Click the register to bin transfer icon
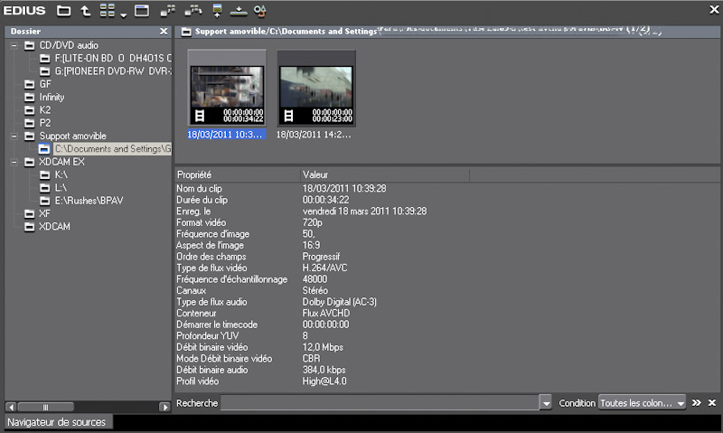This screenshot has height=433, width=723. click(168, 11)
